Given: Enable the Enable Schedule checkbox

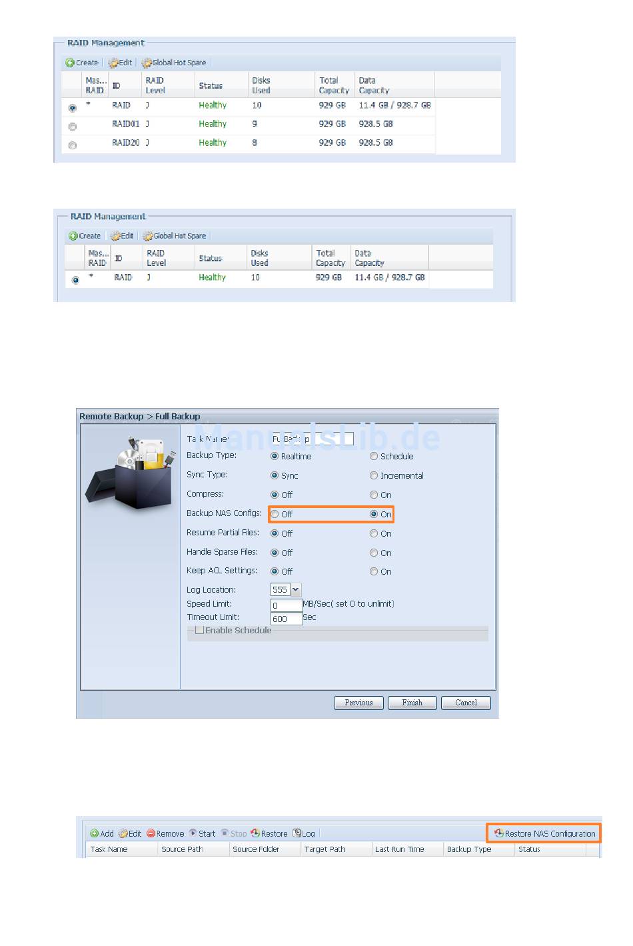Looking at the screenshot, I should coord(199,630).
